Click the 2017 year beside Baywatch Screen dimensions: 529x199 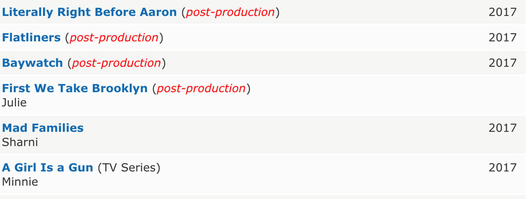click(503, 63)
